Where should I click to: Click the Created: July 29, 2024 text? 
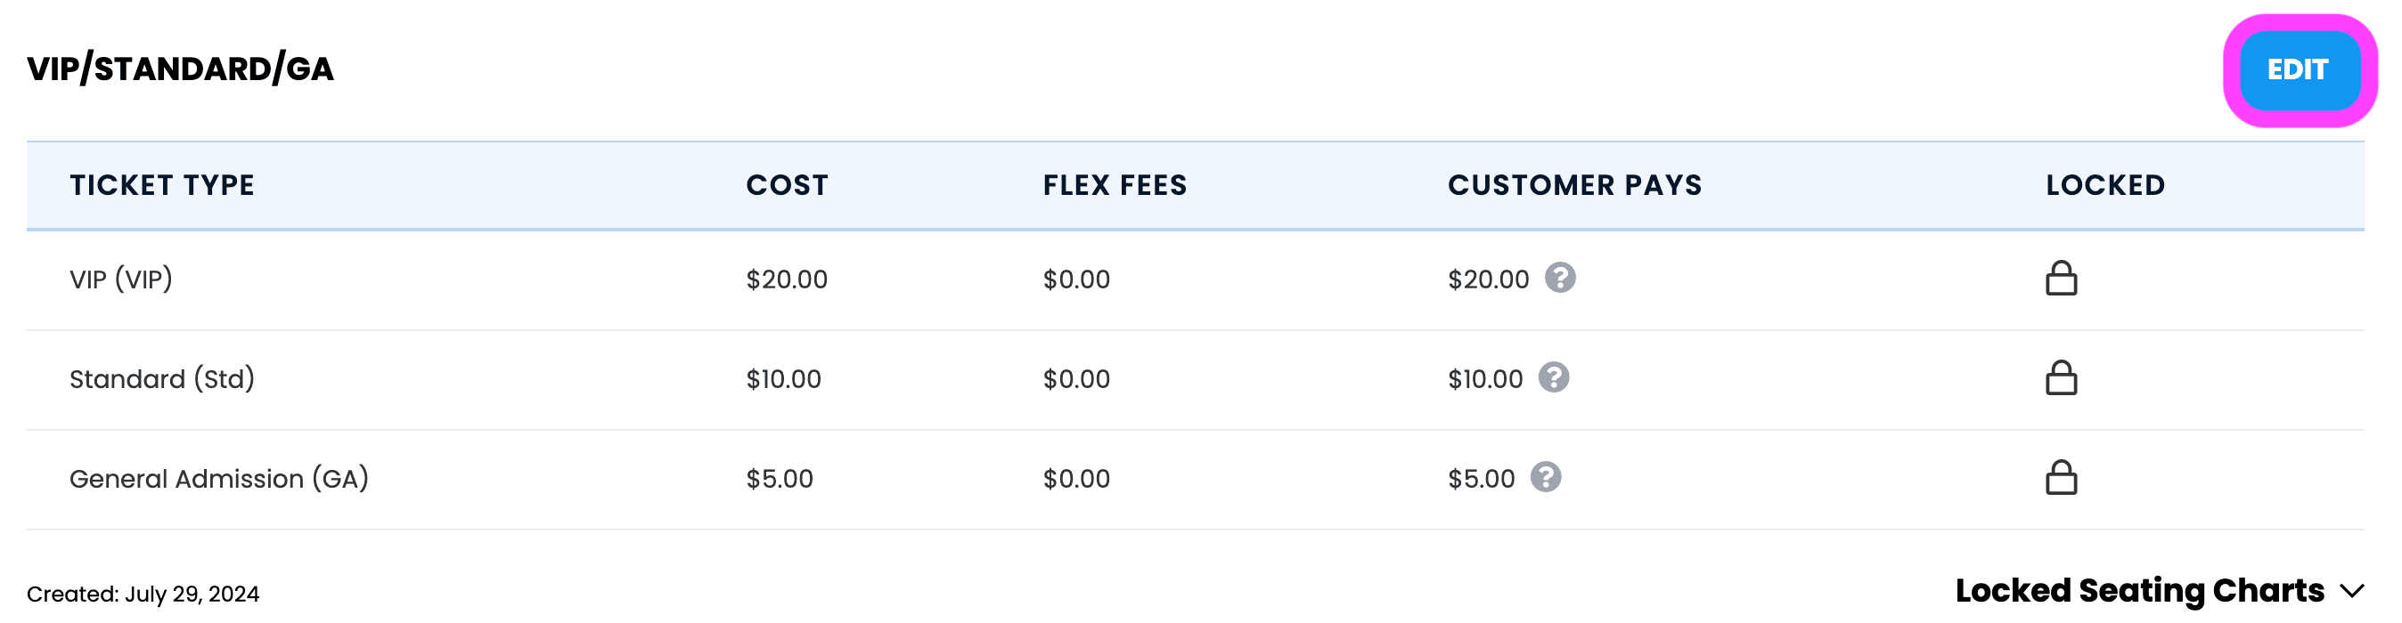(143, 595)
